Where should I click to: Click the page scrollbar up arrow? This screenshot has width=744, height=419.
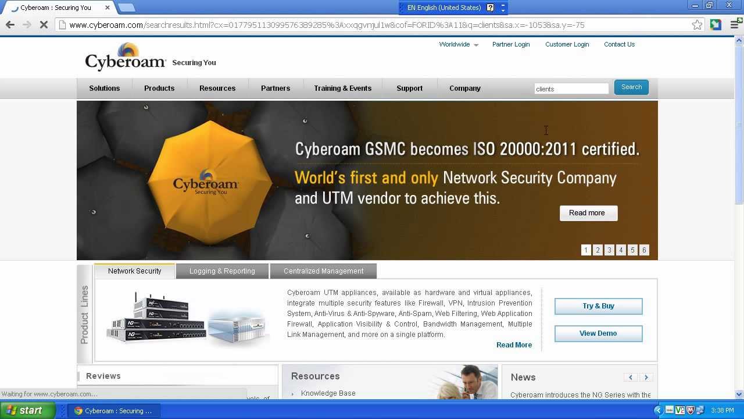[x=739, y=40]
